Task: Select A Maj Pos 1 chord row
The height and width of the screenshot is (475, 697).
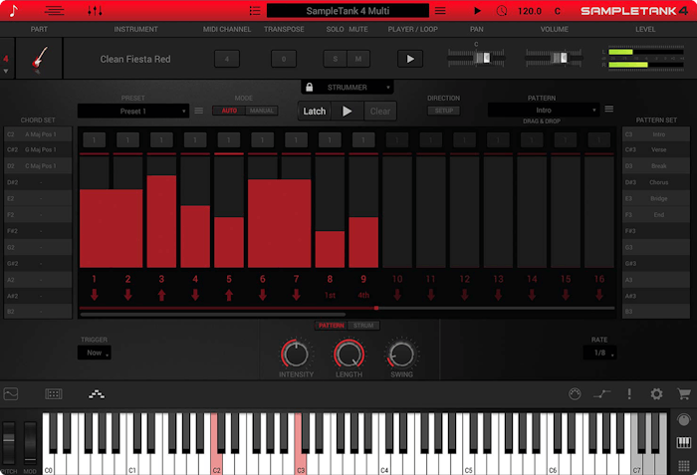Action: pos(38,134)
